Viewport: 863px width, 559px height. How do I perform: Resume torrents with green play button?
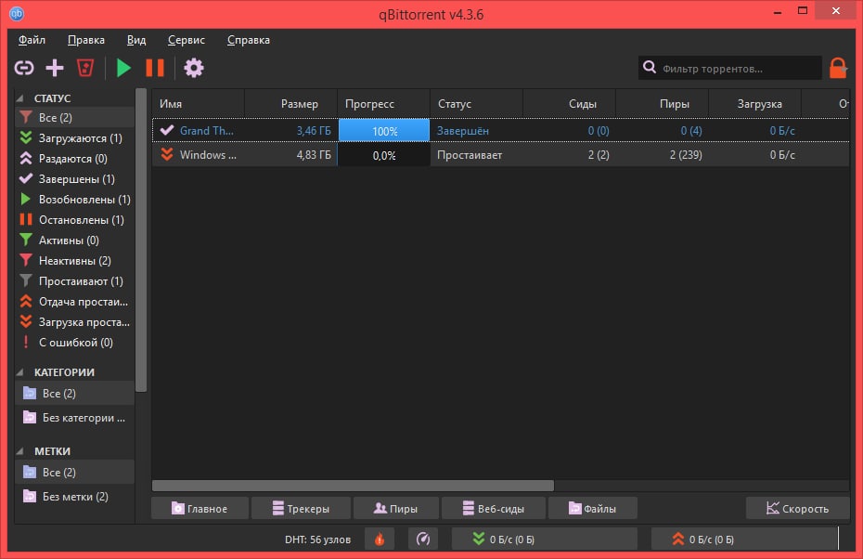point(123,68)
